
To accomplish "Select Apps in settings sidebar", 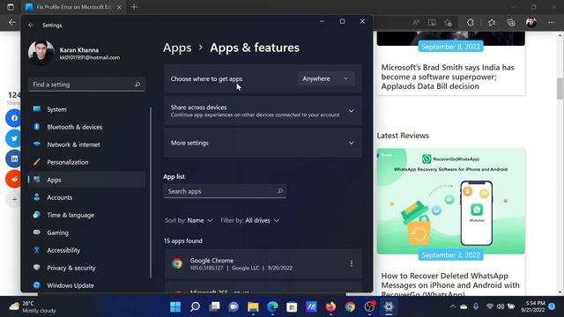I will tap(86, 180).
